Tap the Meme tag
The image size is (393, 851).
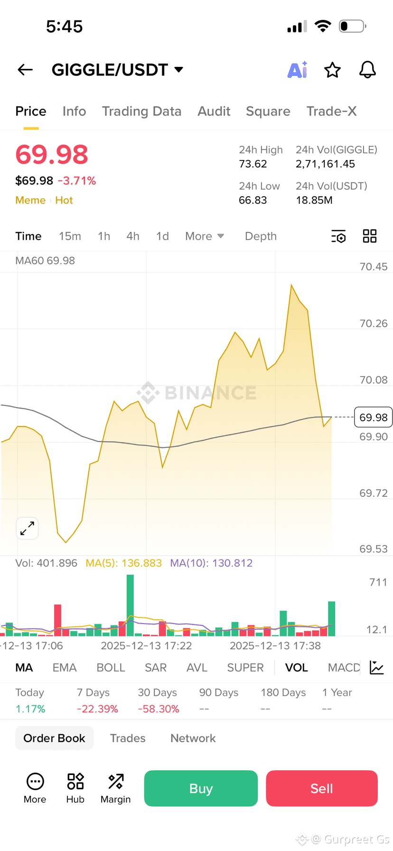click(30, 200)
